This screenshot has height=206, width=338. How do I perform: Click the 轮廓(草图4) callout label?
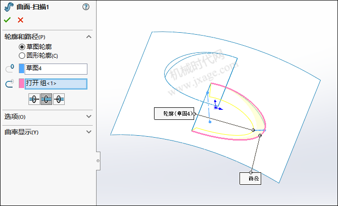(174, 114)
